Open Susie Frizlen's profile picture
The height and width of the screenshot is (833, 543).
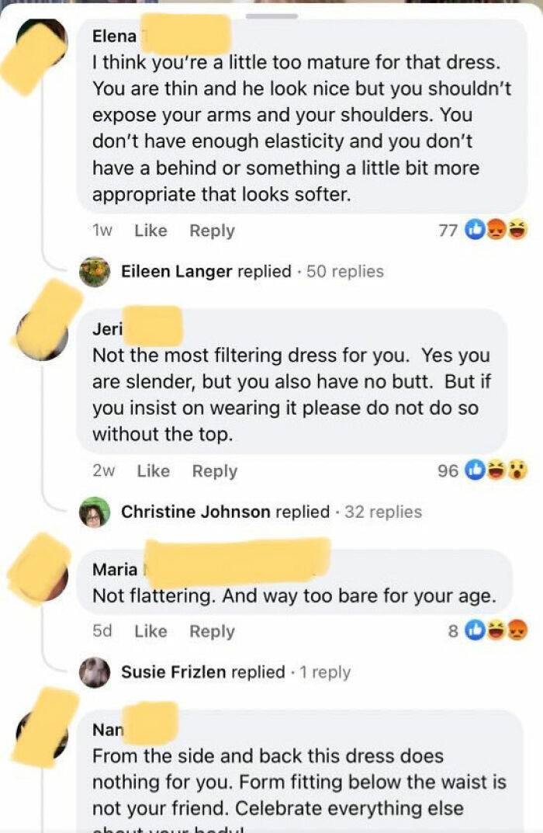(95, 672)
